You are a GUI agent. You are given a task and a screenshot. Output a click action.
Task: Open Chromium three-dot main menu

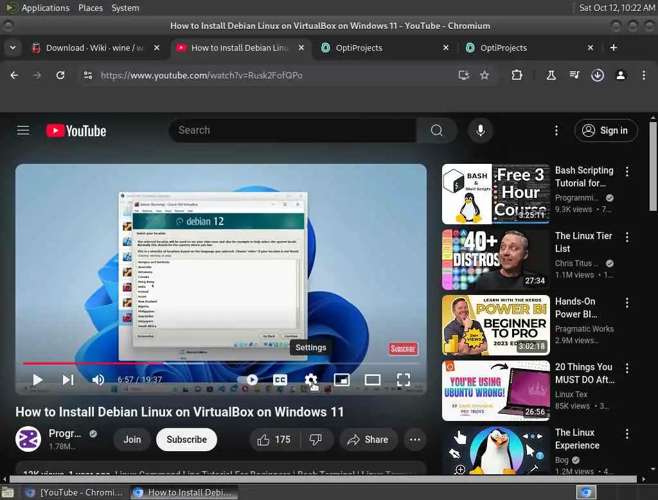tap(644, 75)
